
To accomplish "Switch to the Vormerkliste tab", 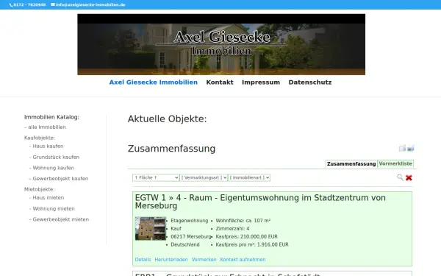I will [395, 163].
